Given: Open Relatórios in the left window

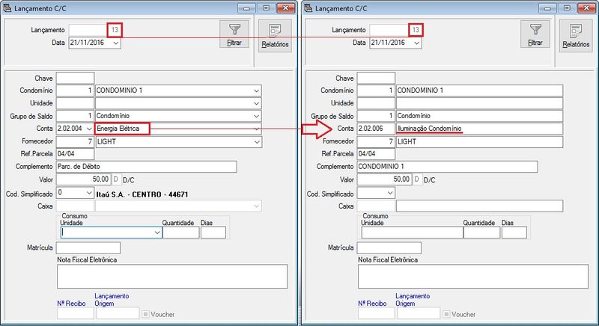Looking at the screenshot, I should pos(275,35).
